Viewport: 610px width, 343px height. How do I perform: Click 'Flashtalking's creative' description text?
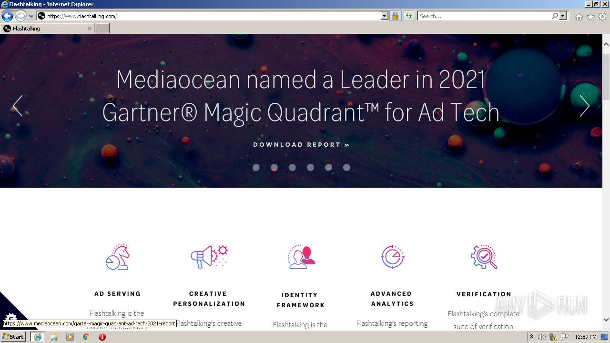pos(209,323)
